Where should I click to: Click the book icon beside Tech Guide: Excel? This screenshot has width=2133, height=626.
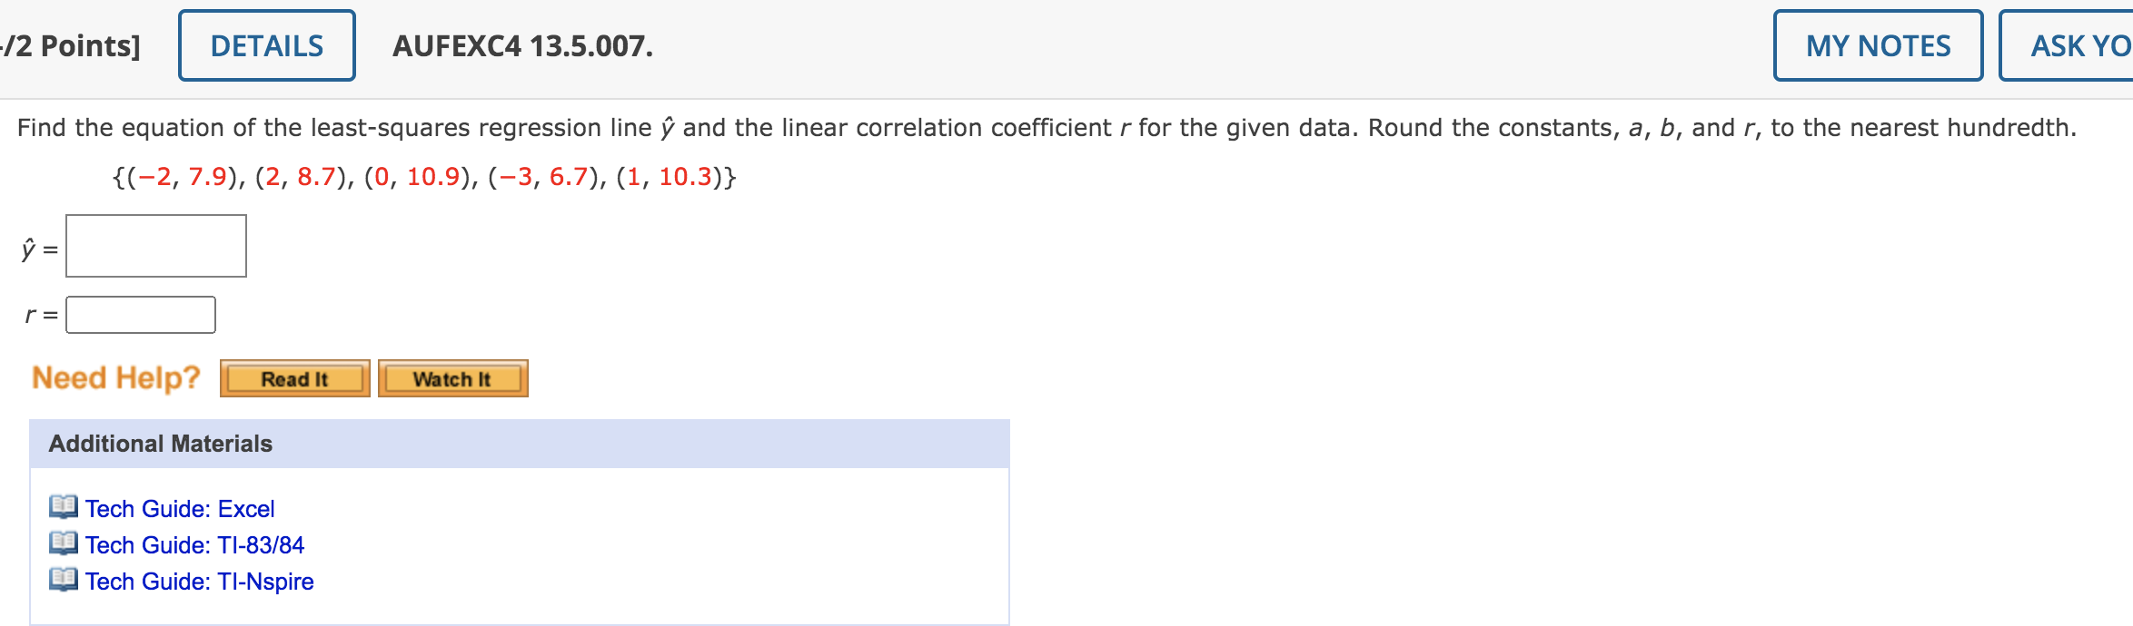(x=63, y=509)
